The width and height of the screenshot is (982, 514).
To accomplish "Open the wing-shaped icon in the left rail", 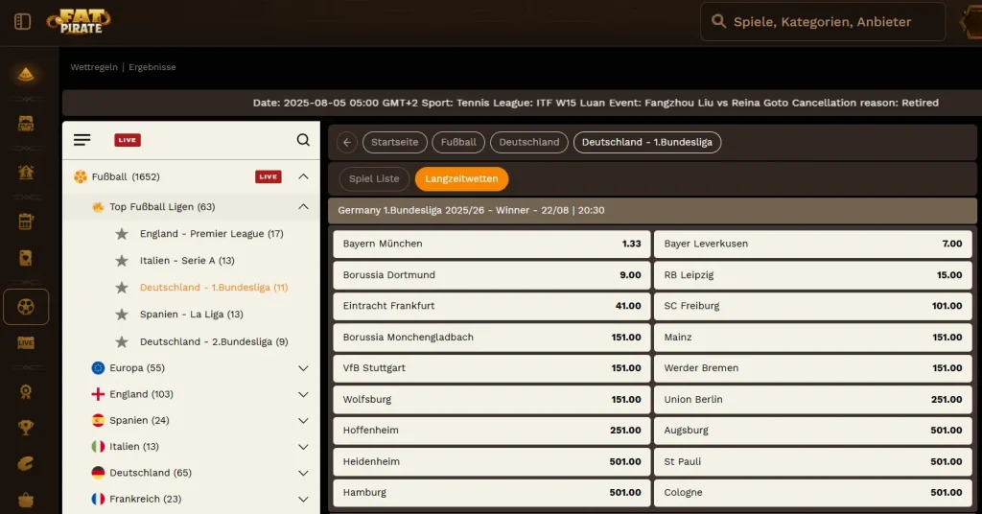I will 26,464.
